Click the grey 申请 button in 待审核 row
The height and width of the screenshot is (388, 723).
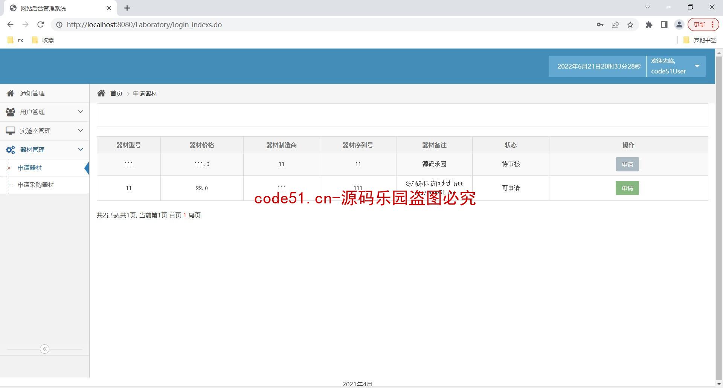tap(627, 164)
